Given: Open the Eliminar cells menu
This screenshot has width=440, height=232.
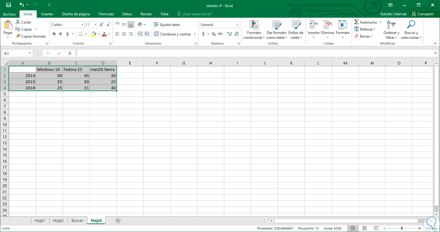Looking at the screenshot, I should (x=328, y=30).
